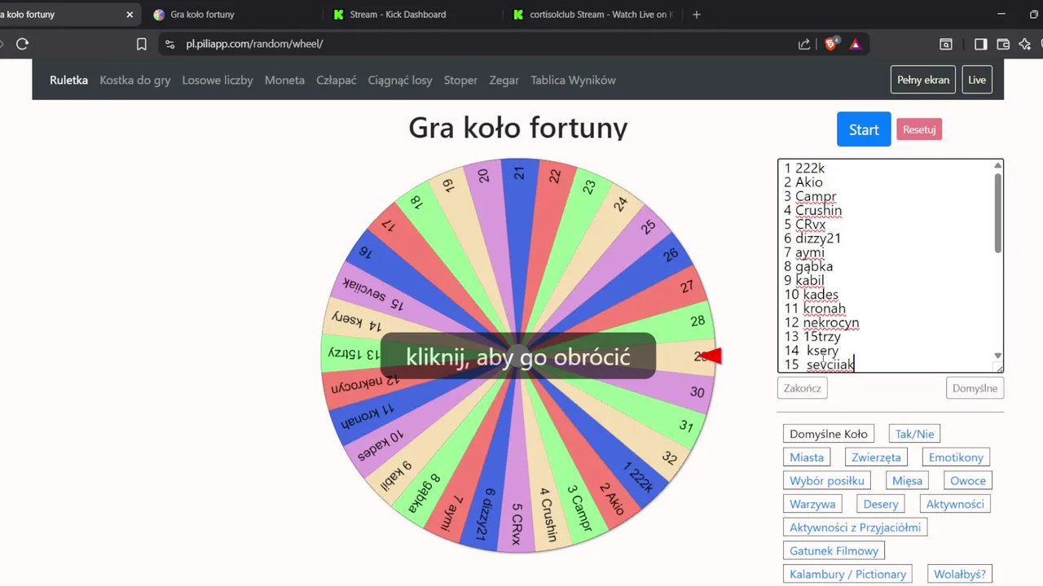The height and width of the screenshot is (586, 1043).
Task: Open Brave Rewards triangle icon
Action: [855, 44]
